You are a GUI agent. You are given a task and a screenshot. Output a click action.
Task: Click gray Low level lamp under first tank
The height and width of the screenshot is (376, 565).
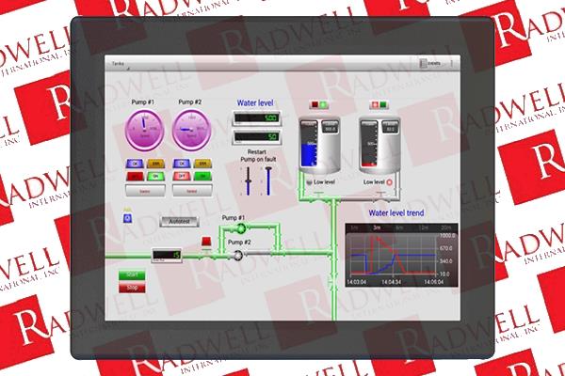[309, 182]
